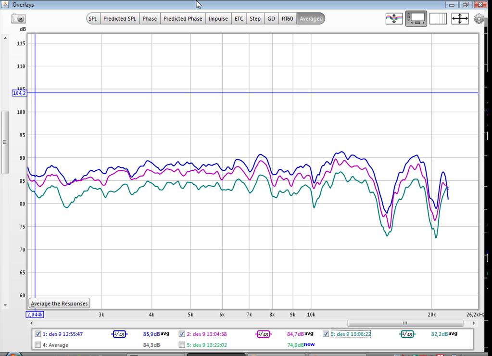Open graph controls via the gear icon
Screen dimensions: 492x356
[x=479, y=19]
